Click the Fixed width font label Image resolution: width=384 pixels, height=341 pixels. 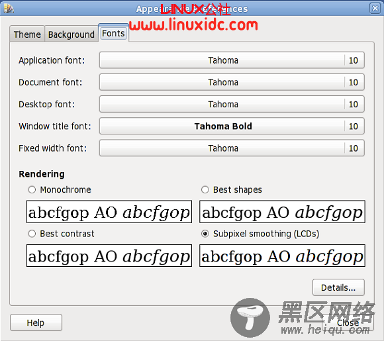tap(53, 148)
